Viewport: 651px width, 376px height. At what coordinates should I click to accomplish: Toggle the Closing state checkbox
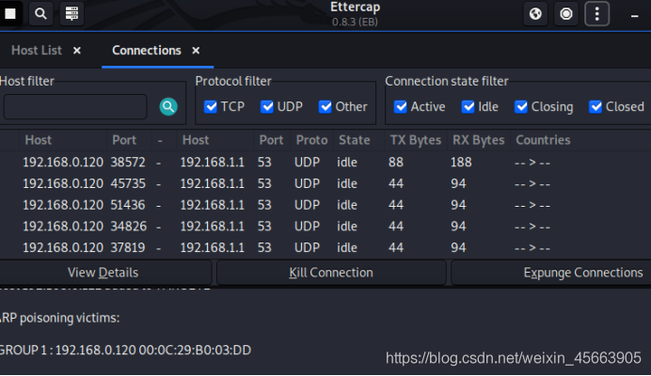[520, 106]
